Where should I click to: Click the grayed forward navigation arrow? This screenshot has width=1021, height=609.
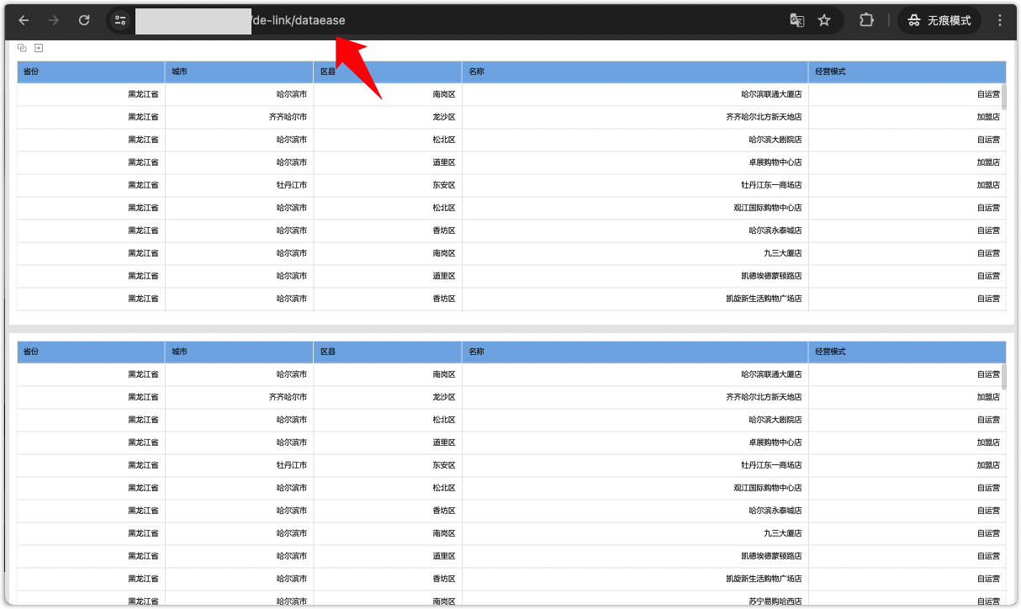53,20
